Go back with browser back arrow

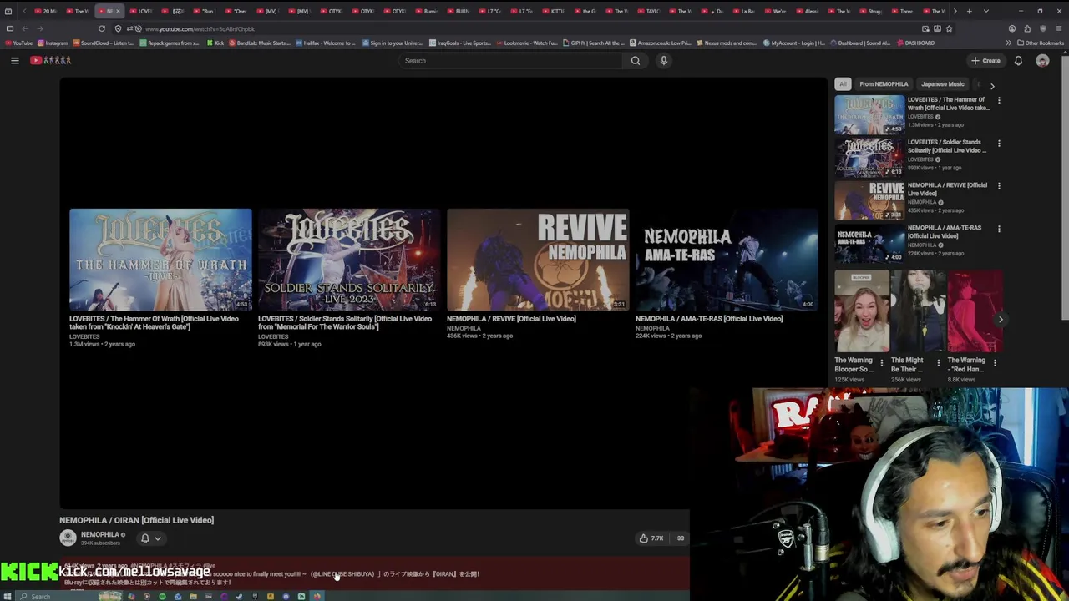coord(25,28)
